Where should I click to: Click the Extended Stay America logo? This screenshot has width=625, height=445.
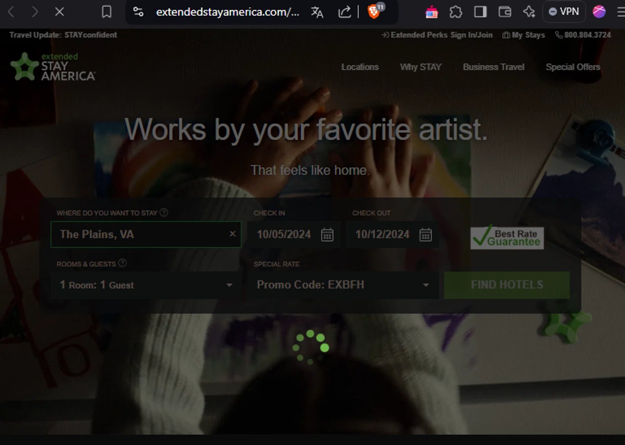pos(53,67)
